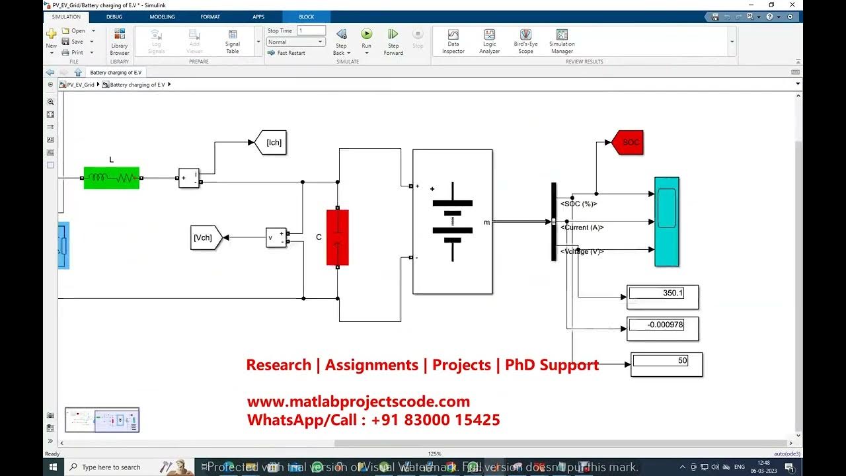The image size is (846, 476).
Task: Open the Signal Table
Action: [233, 42]
